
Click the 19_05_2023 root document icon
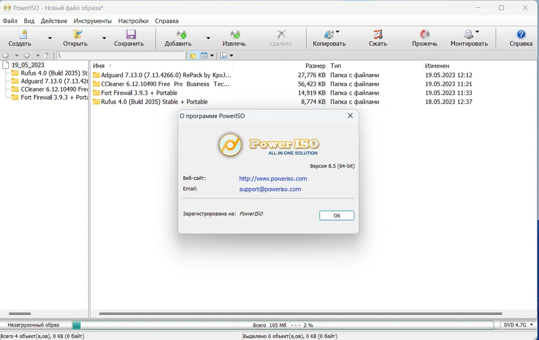6,65
